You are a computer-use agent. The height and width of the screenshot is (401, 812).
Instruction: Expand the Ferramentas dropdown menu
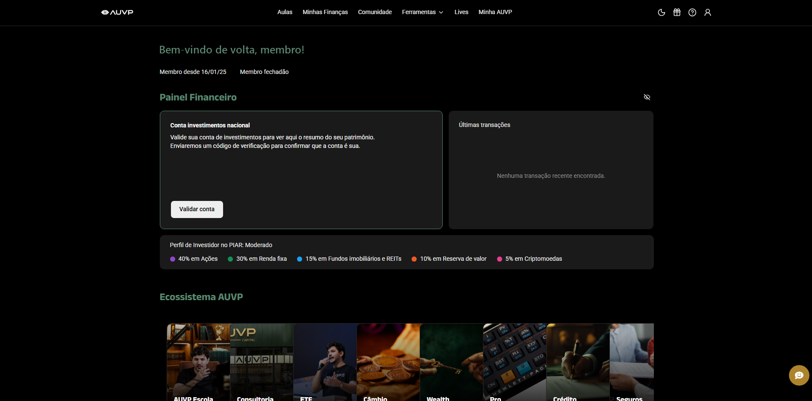[x=423, y=12]
